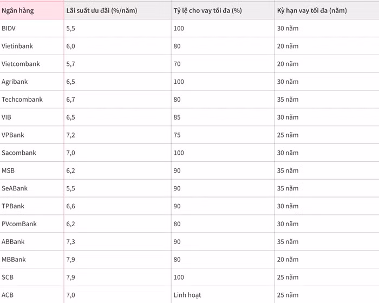Select the 'Linh hoạt' cell for ACB
The height and width of the screenshot is (303, 379).
187,295
